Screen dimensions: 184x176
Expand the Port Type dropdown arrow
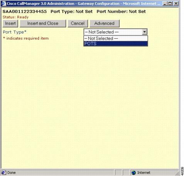tap(145, 32)
